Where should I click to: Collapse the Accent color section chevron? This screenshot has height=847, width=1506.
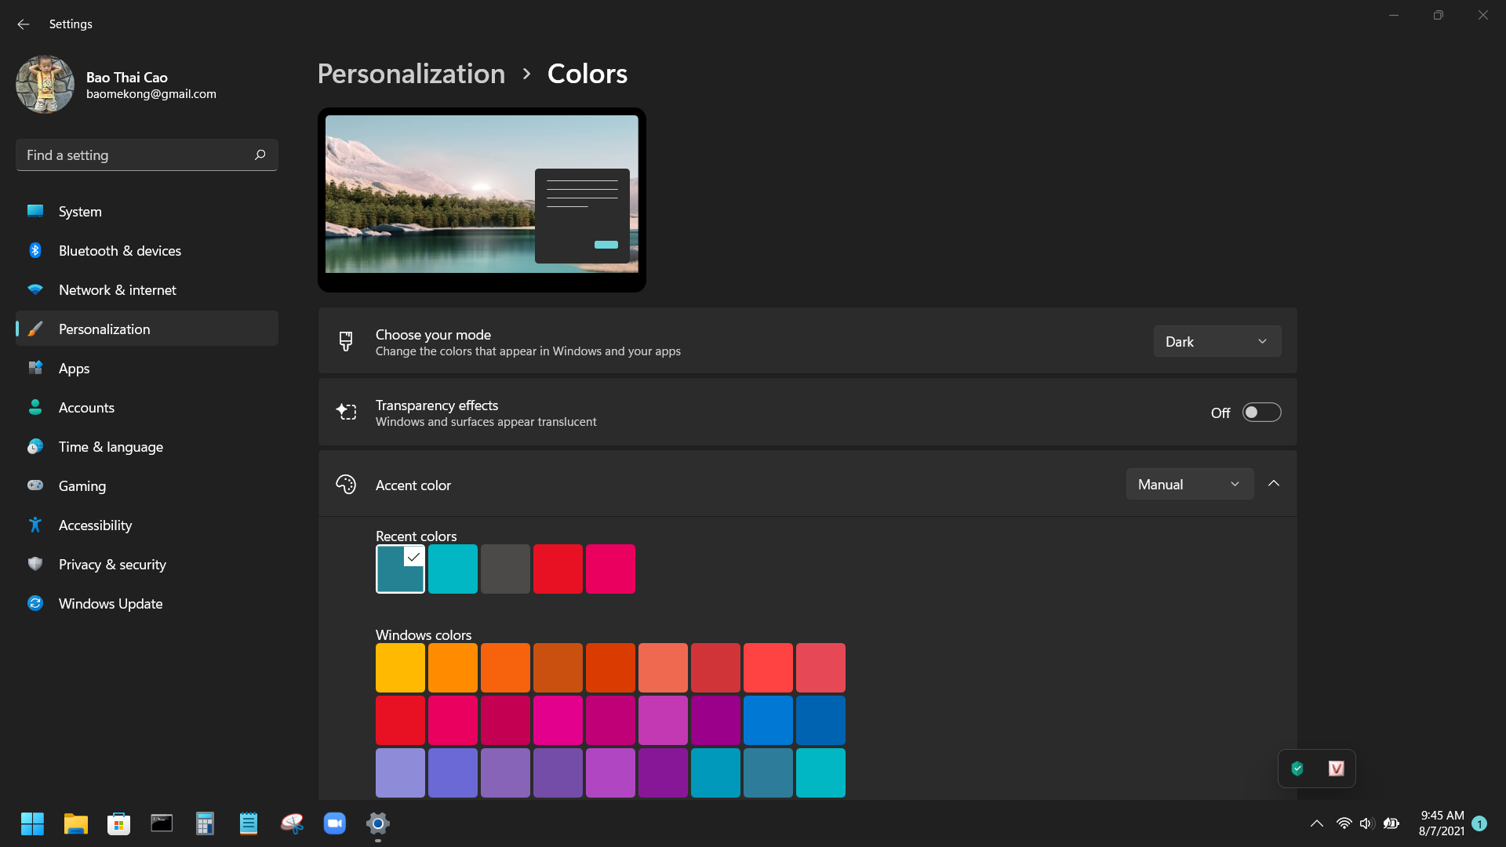click(x=1274, y=484)
